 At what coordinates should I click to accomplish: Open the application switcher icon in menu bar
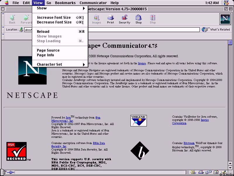(226, 3)
